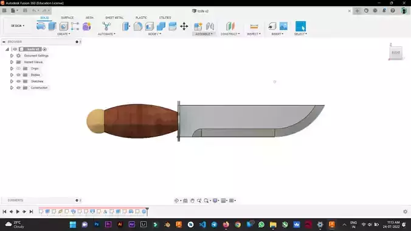The height and width of the screenshot is (231, 411).
Task: Select the Rectangular Pattern tool icon
Action: (x=75, y=26)
